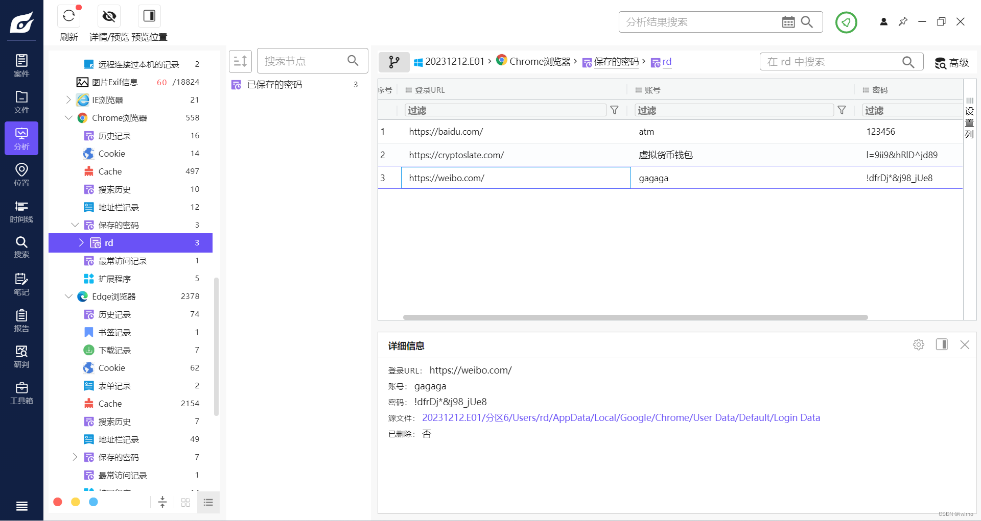
Task: Click the pin window icon
Action: pyautogui.click(x=903, y=21)
